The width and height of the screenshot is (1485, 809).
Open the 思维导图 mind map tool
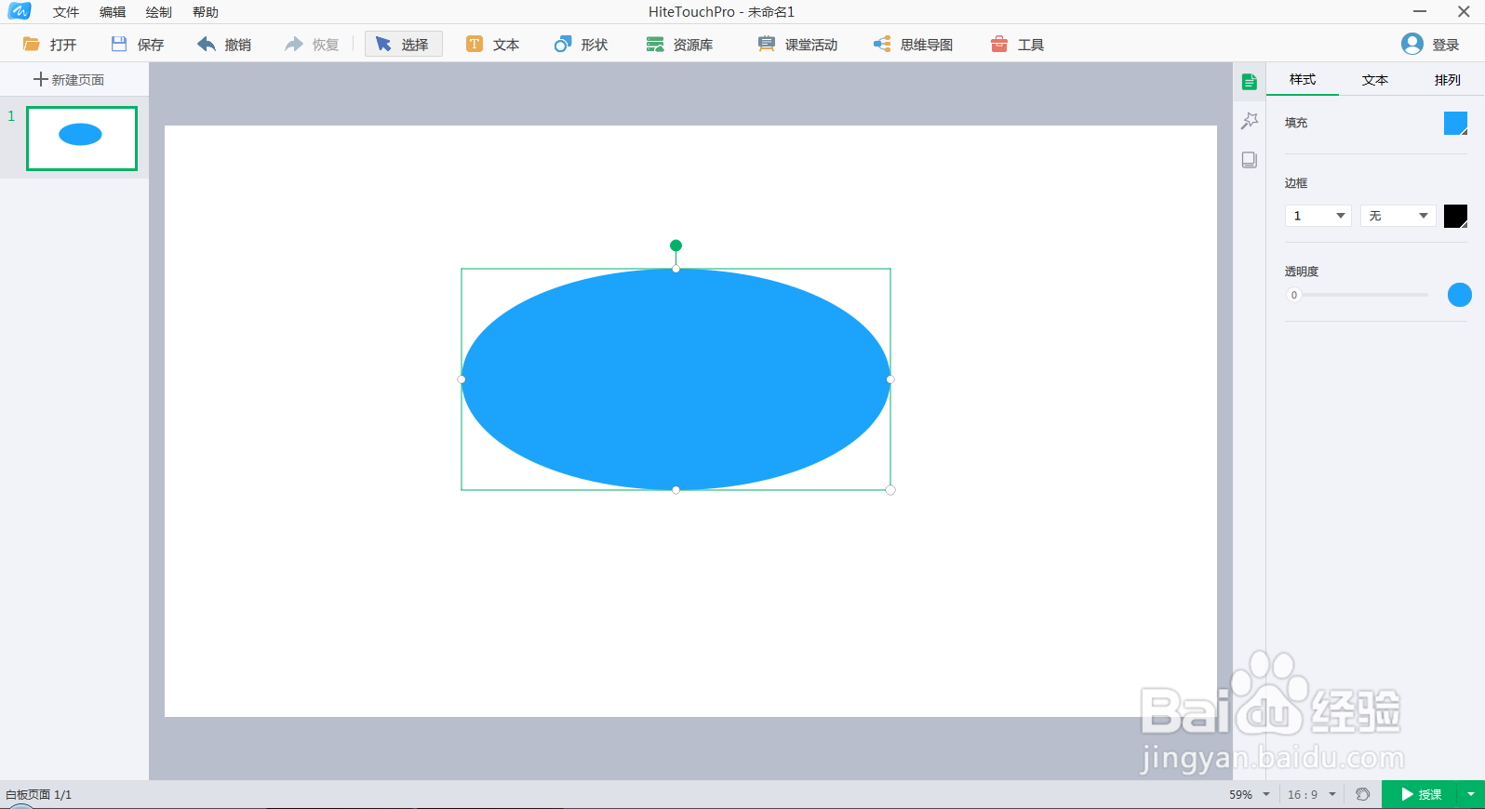[913, 45]
